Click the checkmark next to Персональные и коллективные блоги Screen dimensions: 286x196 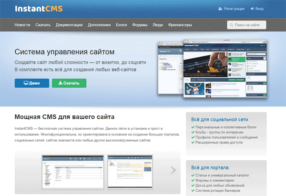click(193, 127)
